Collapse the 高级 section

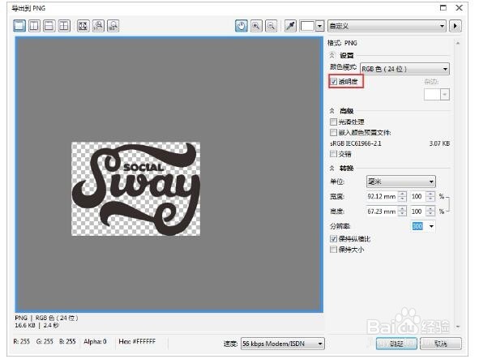tap(332, 110)
